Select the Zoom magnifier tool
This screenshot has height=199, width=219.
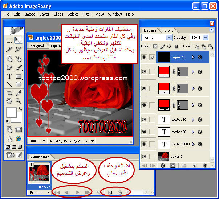click(18, 101)
